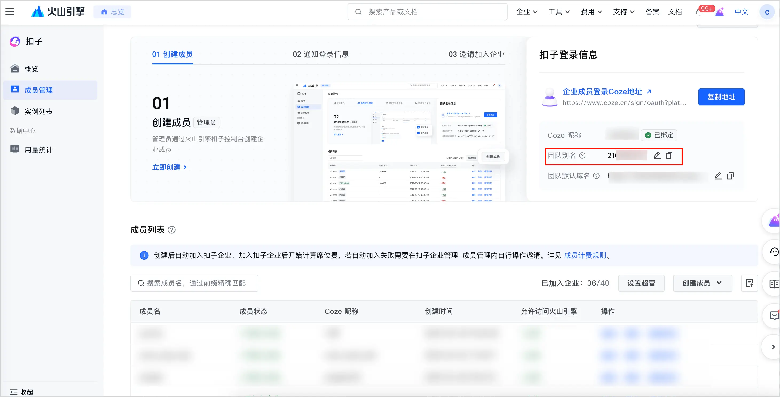The height and width of the screenshot is (397, 780).
Task: Click 备案 in top navigation
Action: click(x=652, y=12)
